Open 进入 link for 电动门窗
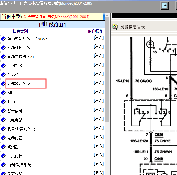The width and height of the screenshot is (177, 175). (x=99, y=137)
